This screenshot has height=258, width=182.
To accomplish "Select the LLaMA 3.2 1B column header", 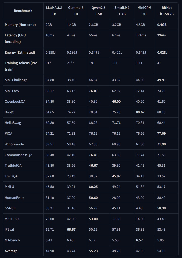I will click(x=54, y=11).
